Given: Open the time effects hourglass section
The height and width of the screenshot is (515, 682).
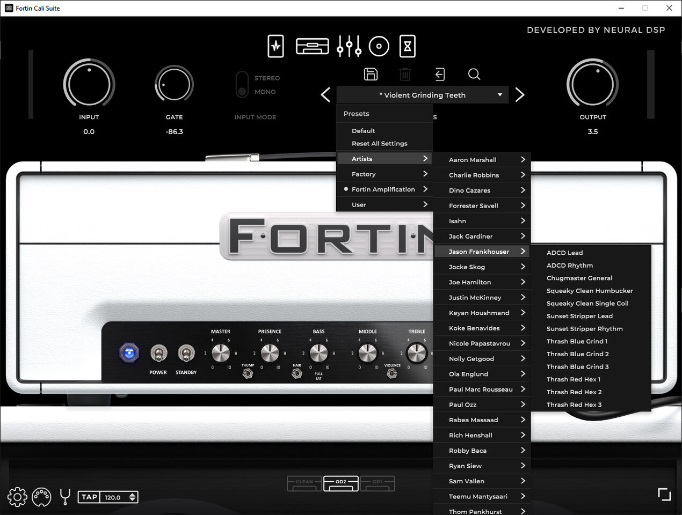Looking at the screenshot, I should 408,46.
